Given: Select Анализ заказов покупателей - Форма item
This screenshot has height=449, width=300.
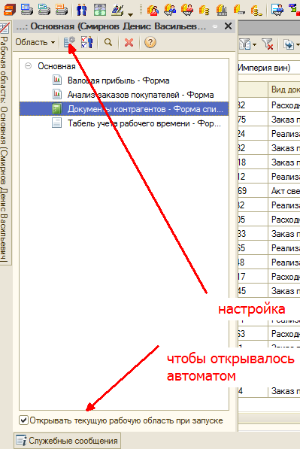Looking at the screenshot, I should 141,95.
